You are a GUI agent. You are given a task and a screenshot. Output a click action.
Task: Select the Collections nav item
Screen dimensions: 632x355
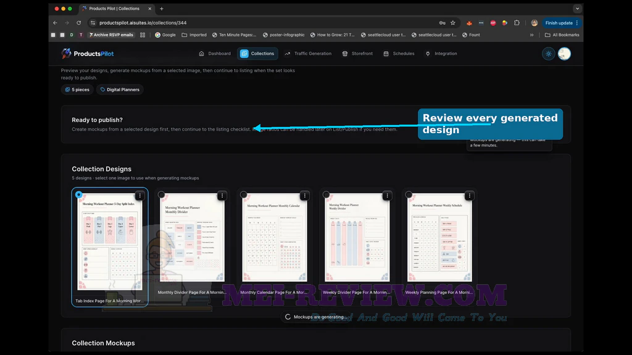click(x=257, y=54)
